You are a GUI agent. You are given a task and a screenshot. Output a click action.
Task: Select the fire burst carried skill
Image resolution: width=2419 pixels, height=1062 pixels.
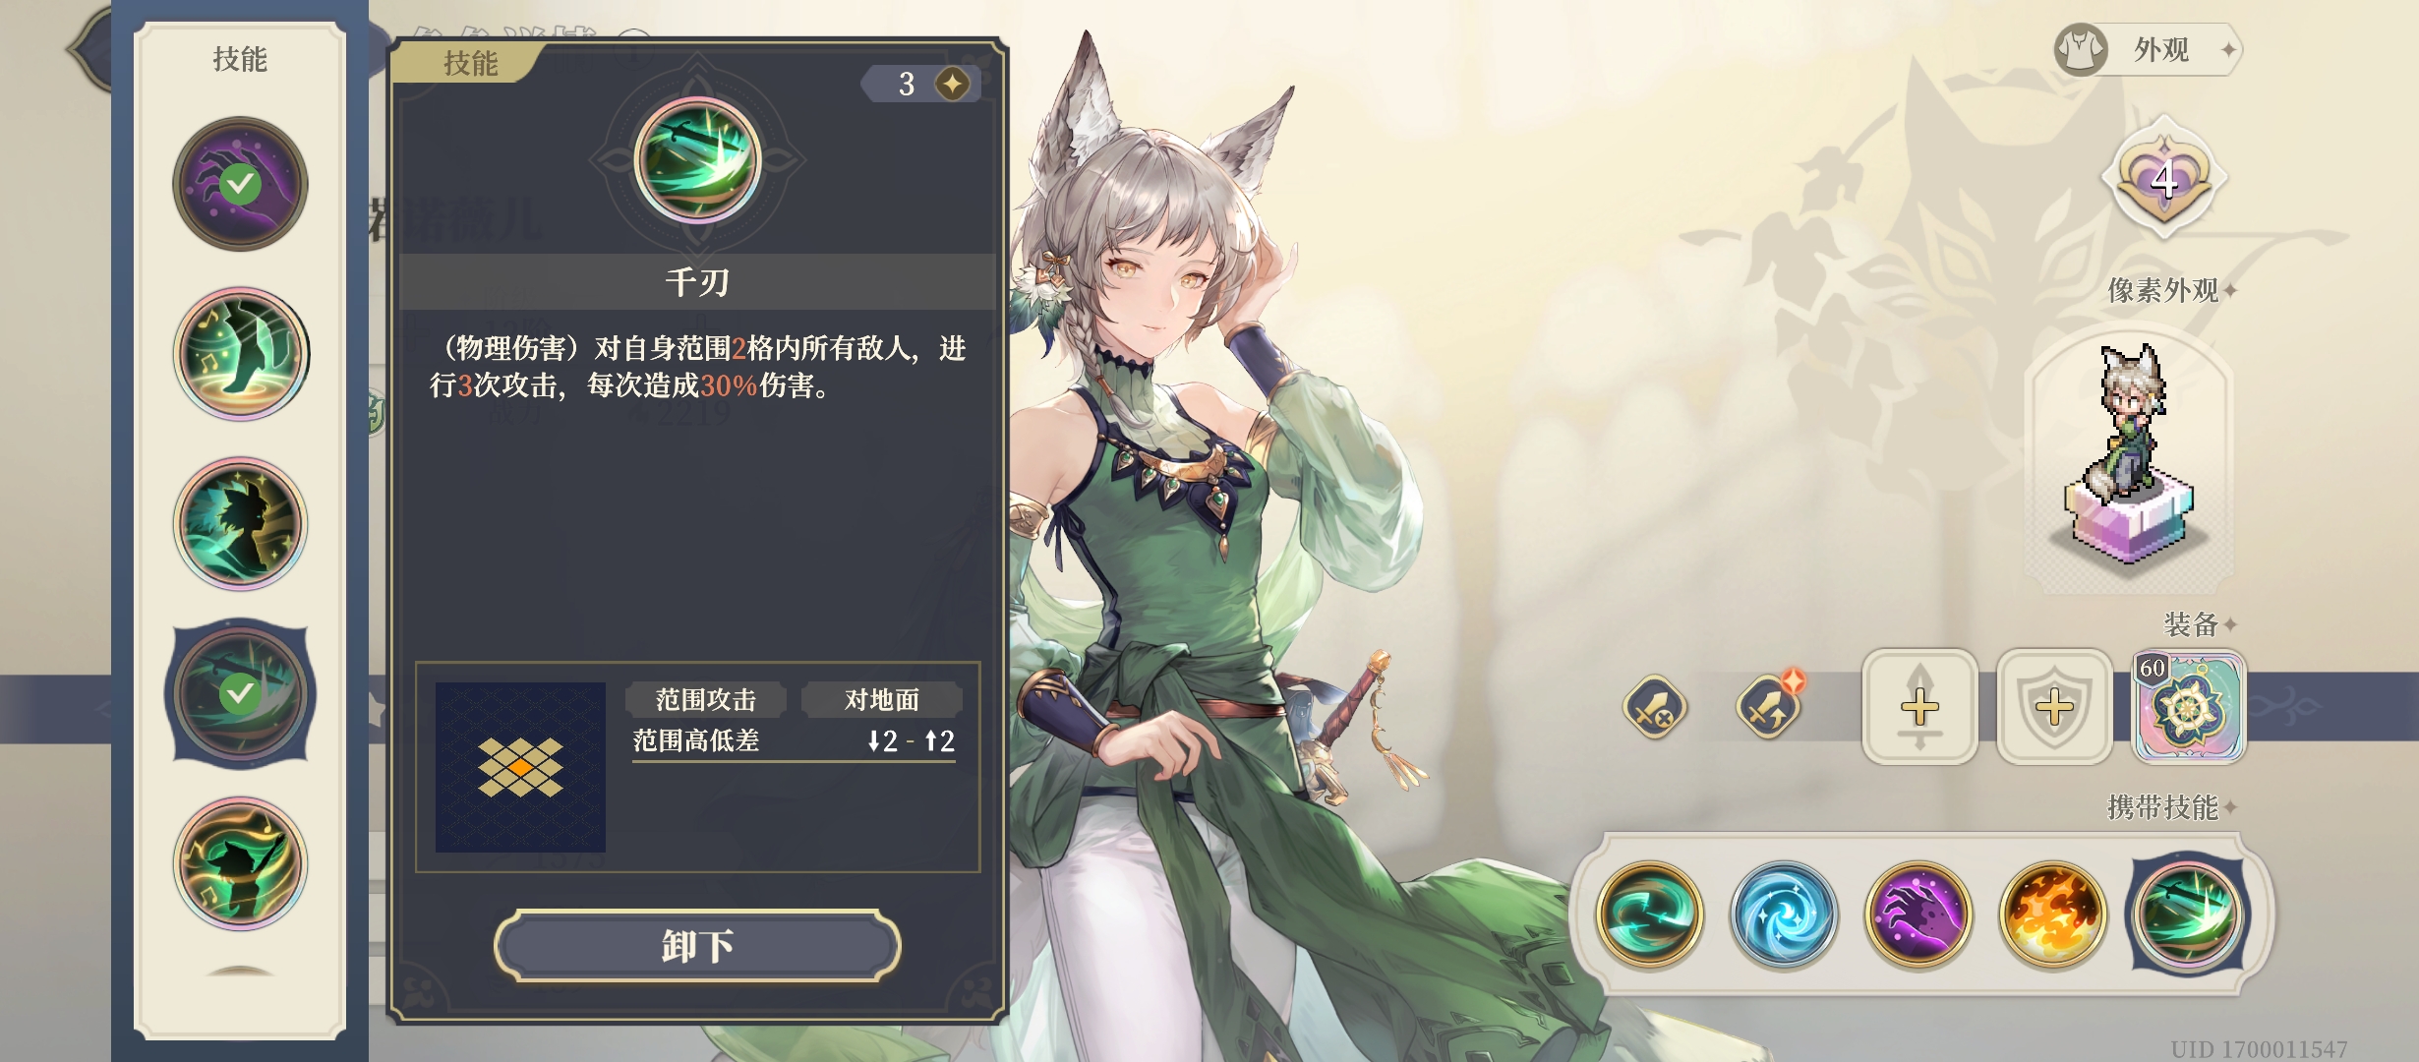point(2053,914)
